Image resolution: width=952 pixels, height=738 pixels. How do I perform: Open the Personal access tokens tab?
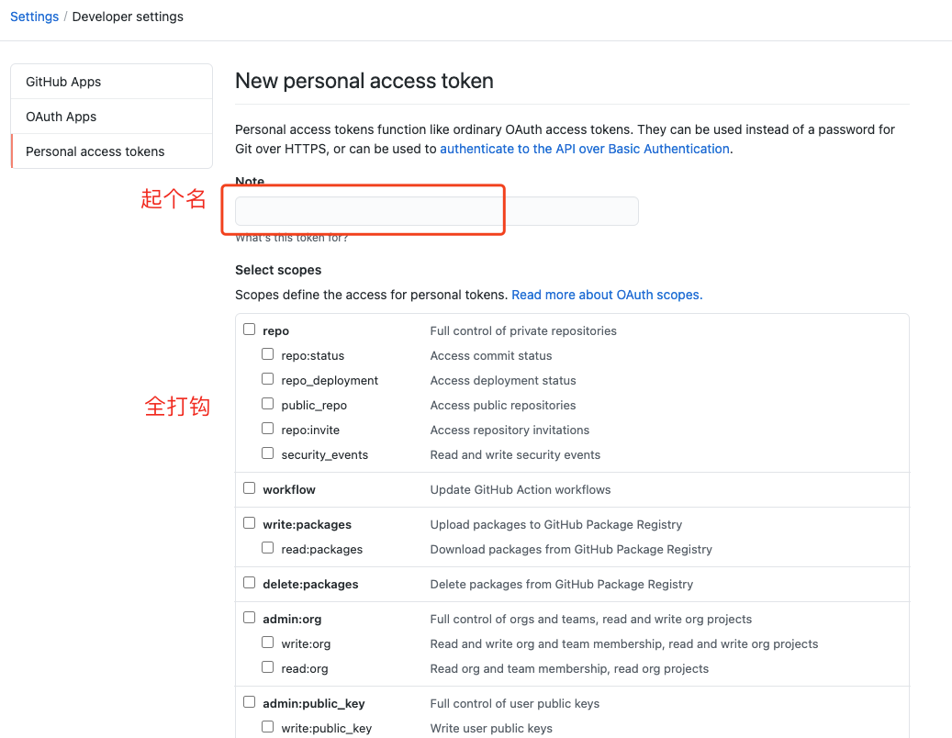point(95,151)
